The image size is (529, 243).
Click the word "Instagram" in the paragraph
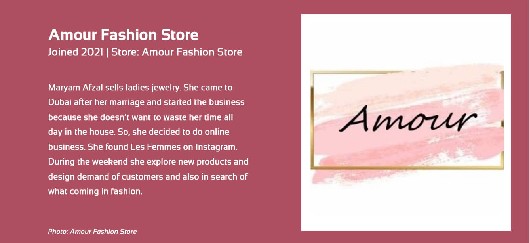coord(216,147)
